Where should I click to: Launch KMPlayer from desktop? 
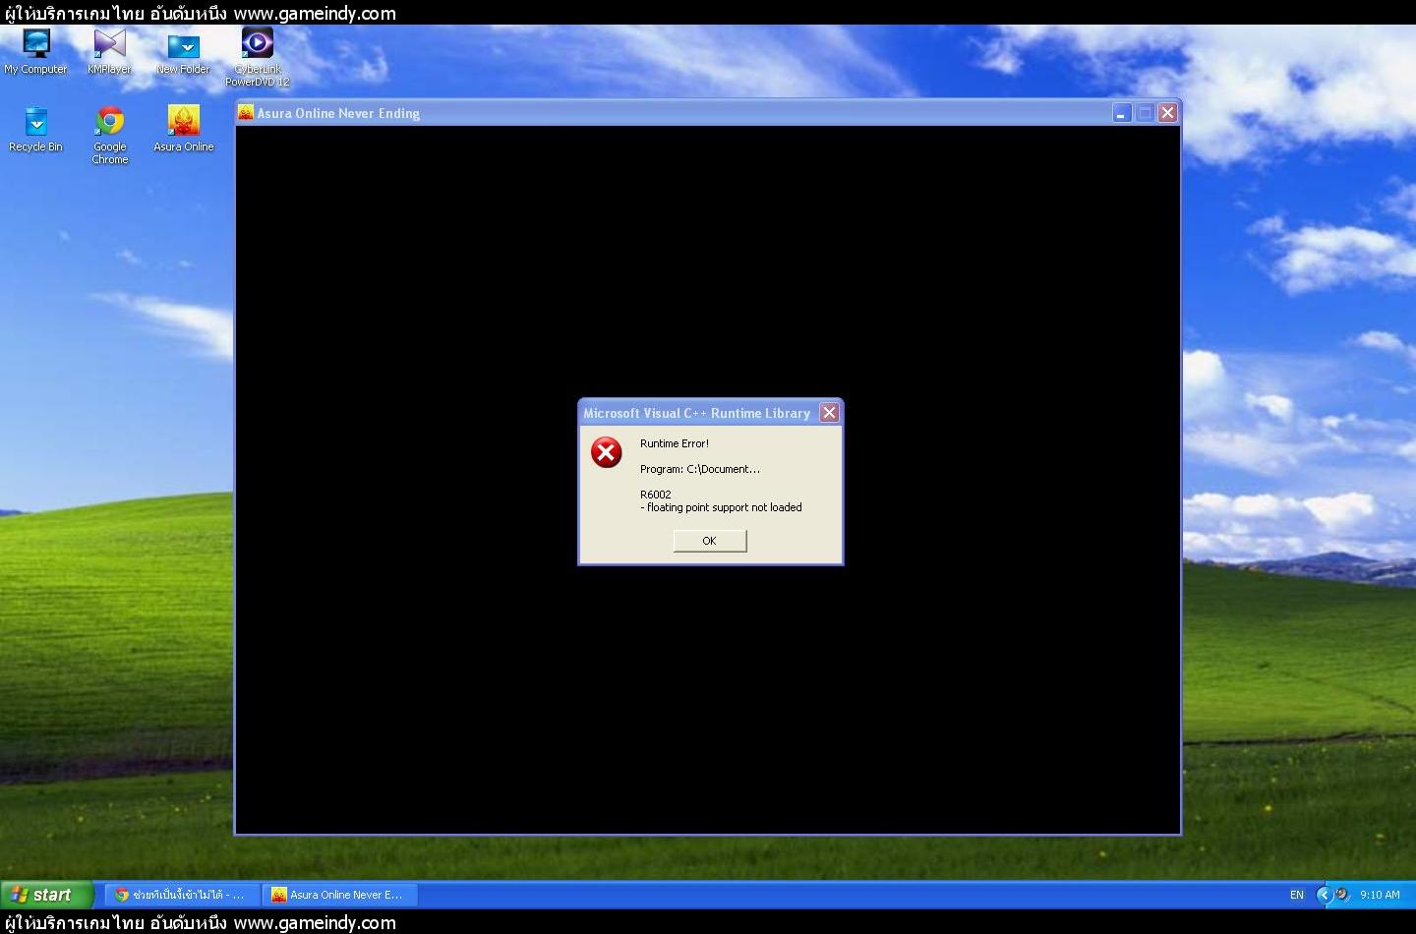point(109,52)
